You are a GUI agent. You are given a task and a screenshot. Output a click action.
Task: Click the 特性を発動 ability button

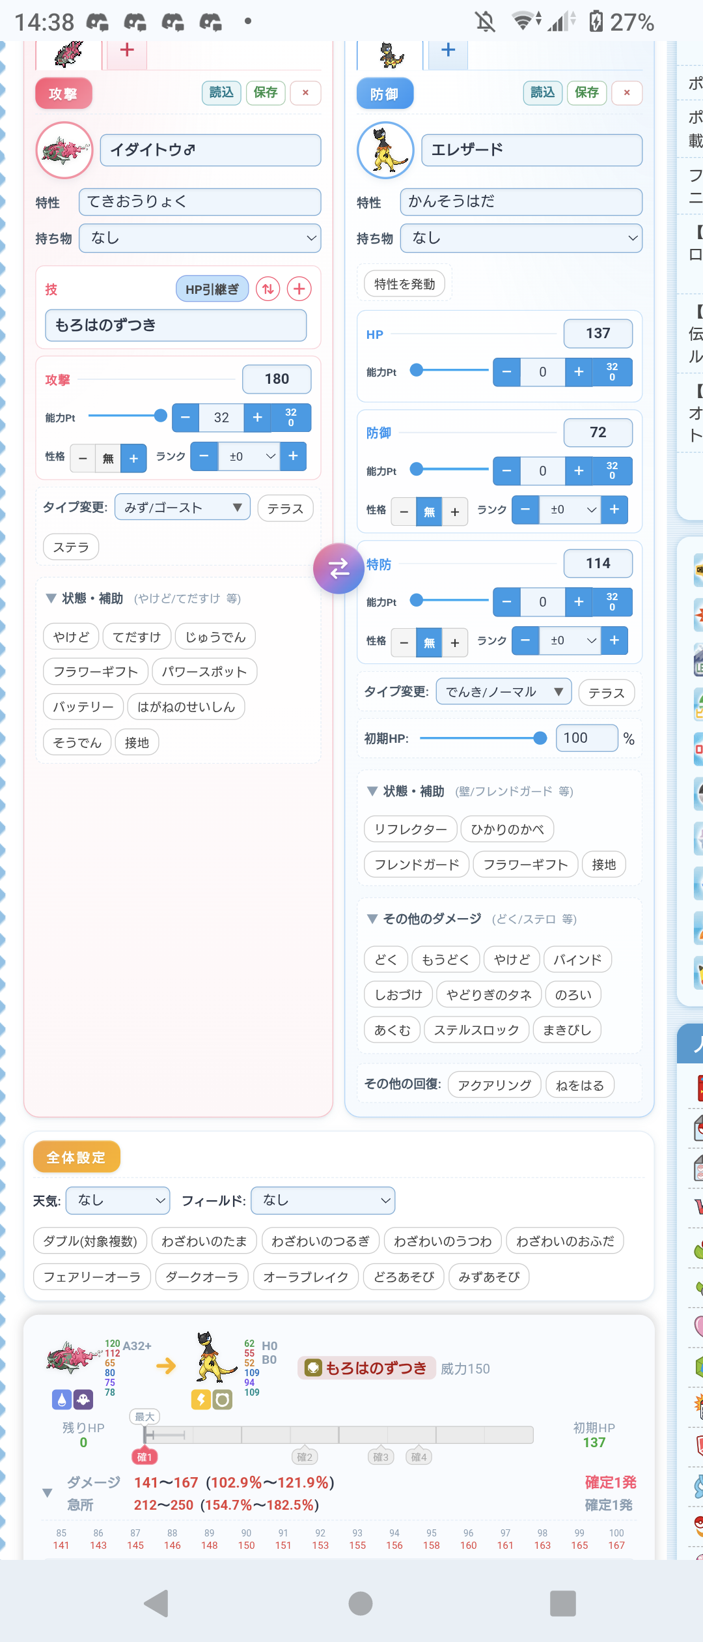click(x=404, y=284)
